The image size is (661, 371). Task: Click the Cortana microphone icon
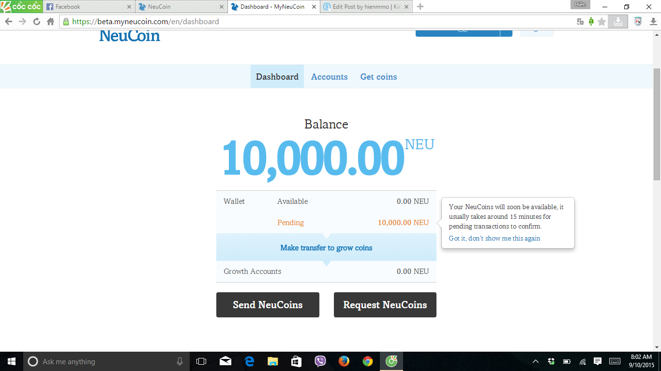180,361
